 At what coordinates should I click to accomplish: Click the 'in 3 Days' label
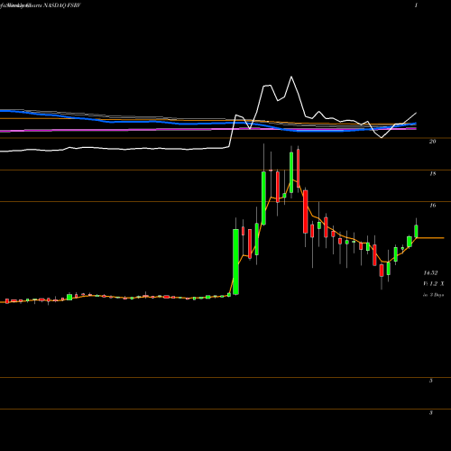tap(433, 295)
